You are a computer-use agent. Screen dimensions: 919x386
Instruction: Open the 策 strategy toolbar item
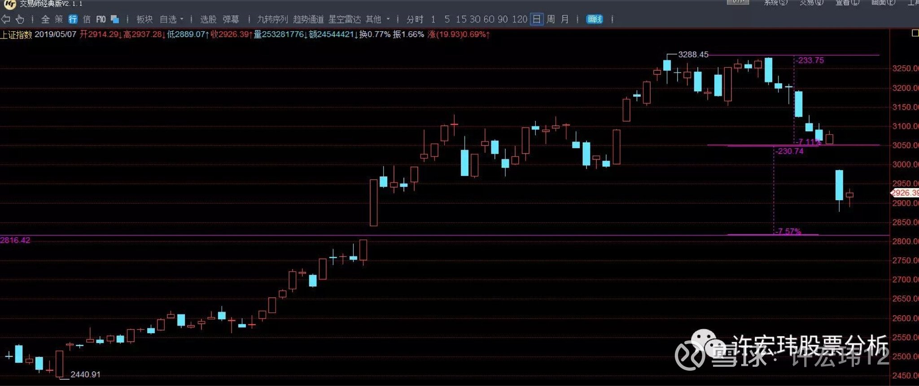coord(59,19)
